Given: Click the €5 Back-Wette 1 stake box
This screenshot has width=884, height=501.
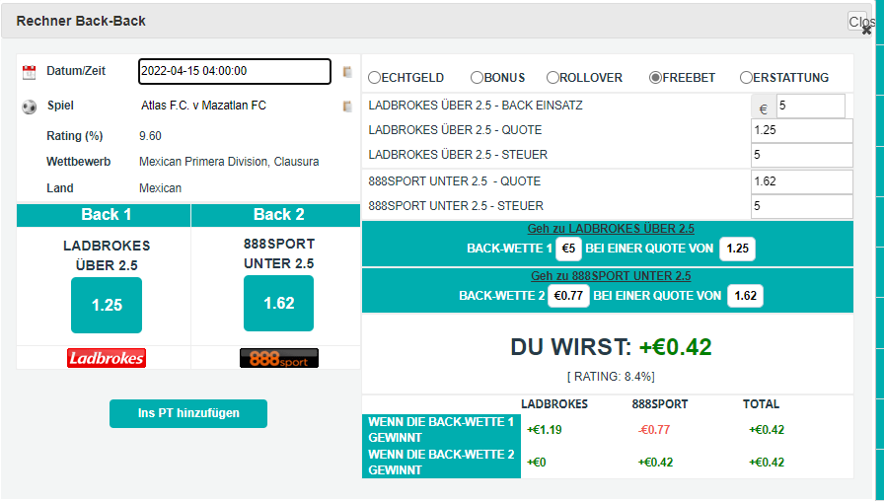Looking at the screenshot, I should tap(568, 249).
